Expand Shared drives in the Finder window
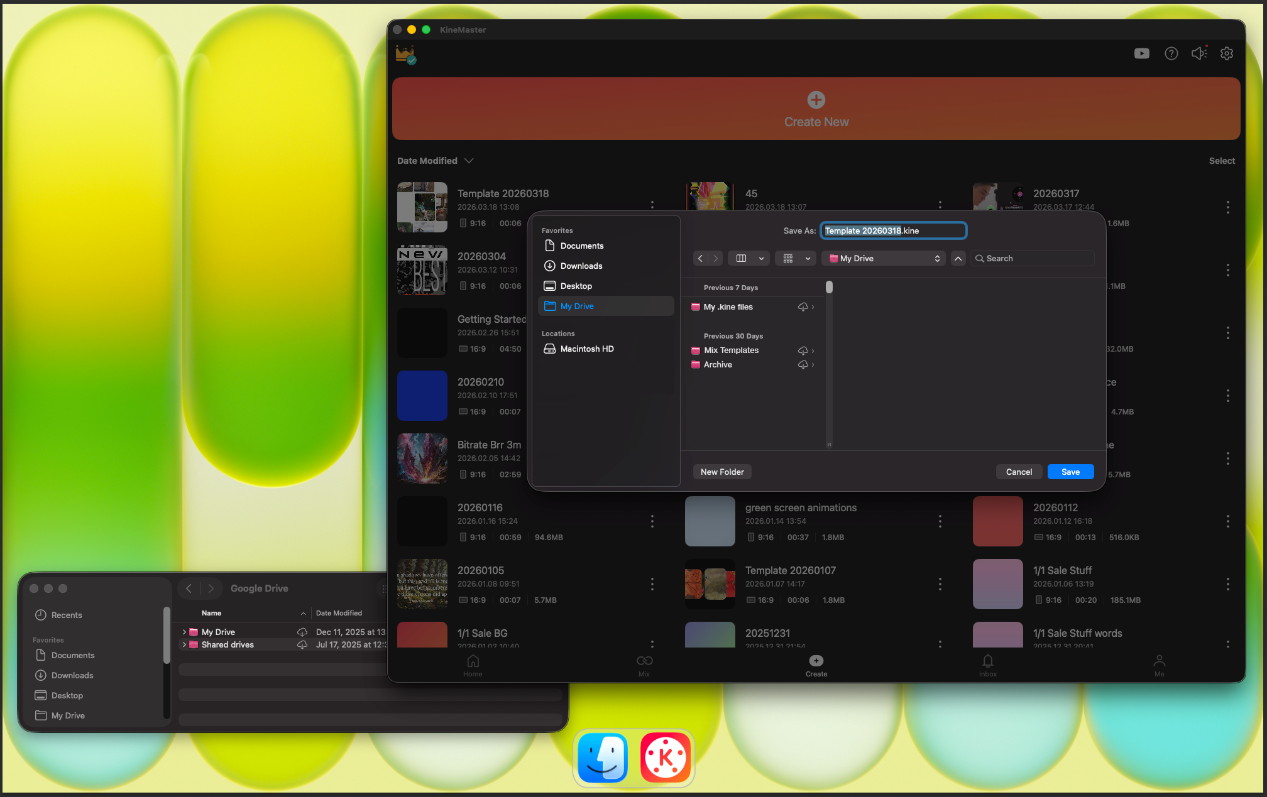1267x797 pixels. coord(183,644)
